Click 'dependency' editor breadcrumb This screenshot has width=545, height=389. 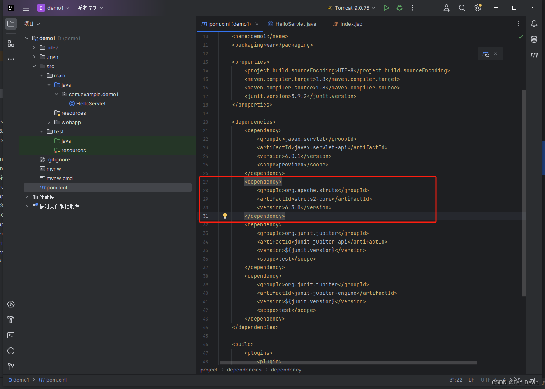pos(286,370)
